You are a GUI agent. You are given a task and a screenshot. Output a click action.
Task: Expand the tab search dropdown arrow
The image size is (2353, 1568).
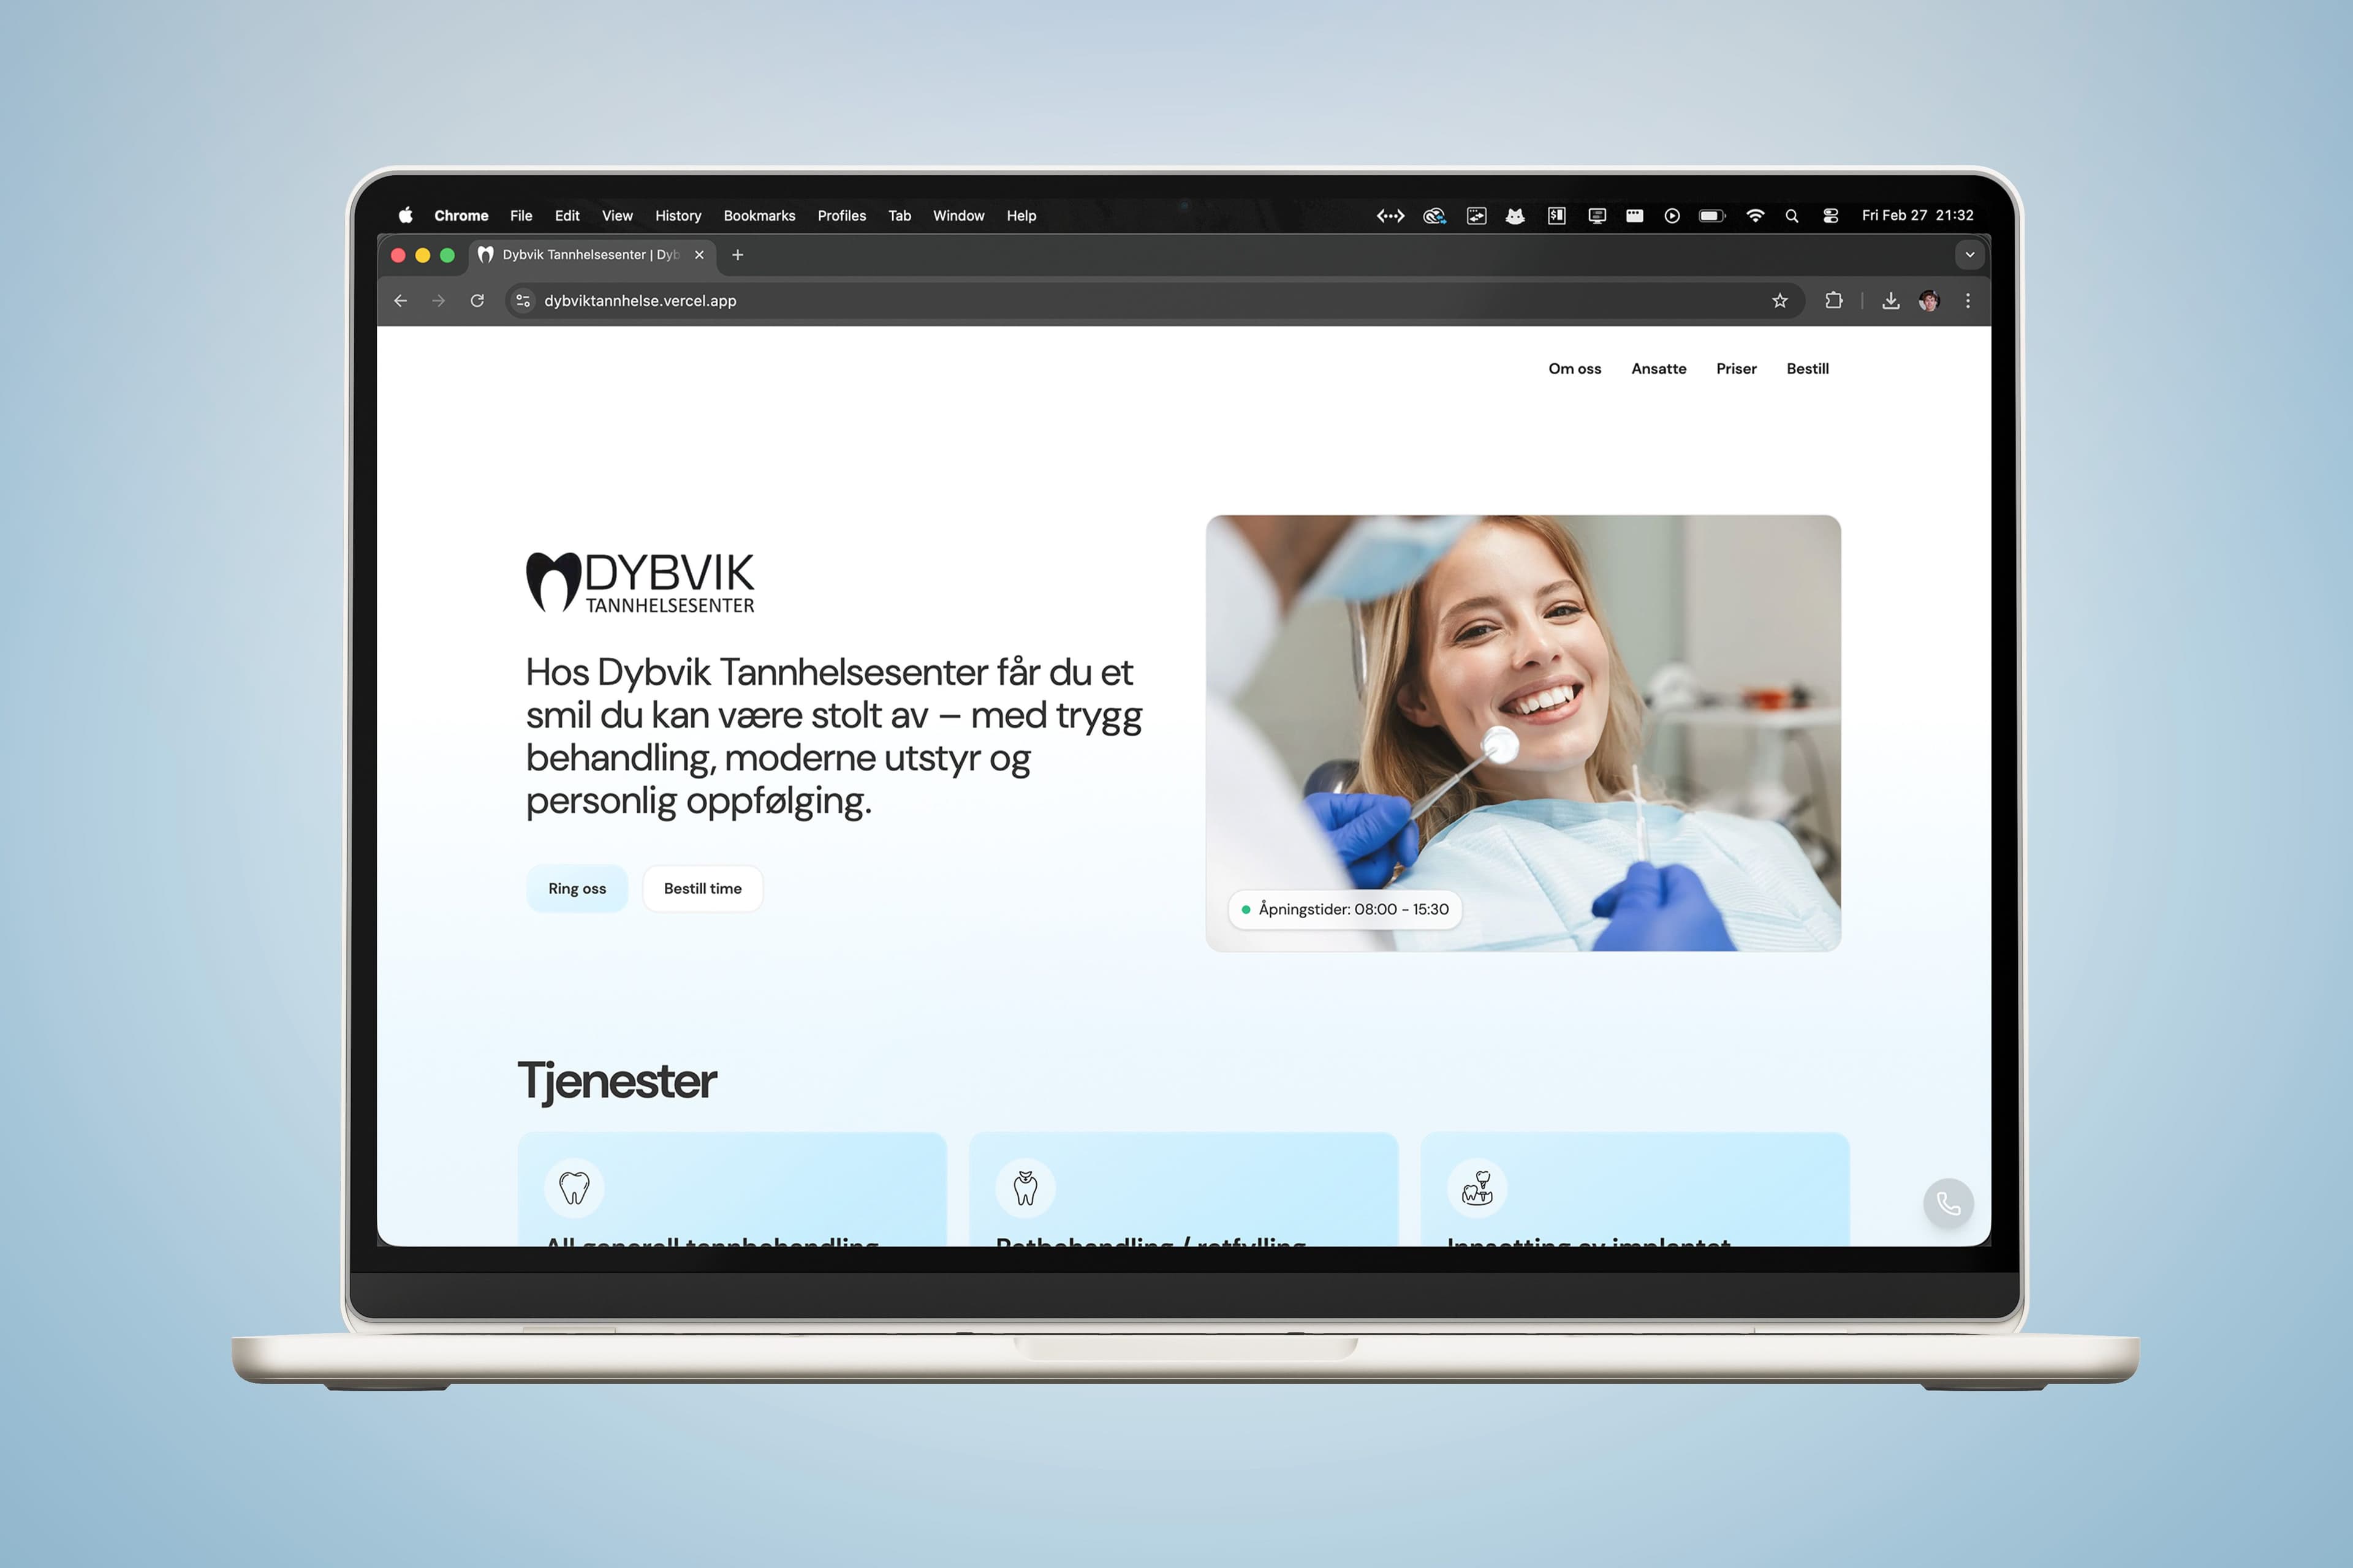(x=1970, y=255)
